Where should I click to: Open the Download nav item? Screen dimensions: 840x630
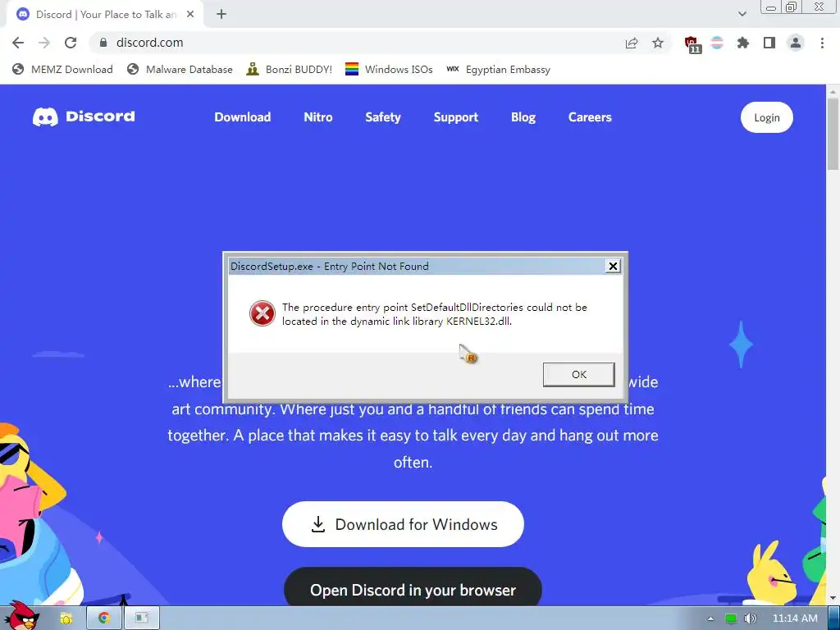[243, 117]
